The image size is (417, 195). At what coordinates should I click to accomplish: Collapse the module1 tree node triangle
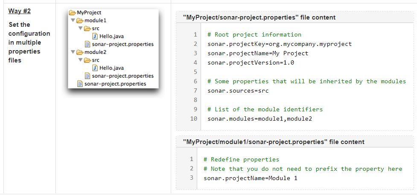tap(73, 21)
